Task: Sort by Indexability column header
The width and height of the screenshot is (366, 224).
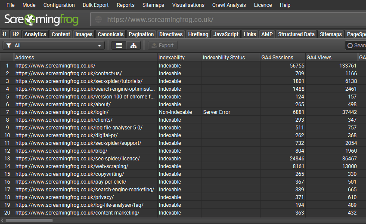Action: (179, 57)
